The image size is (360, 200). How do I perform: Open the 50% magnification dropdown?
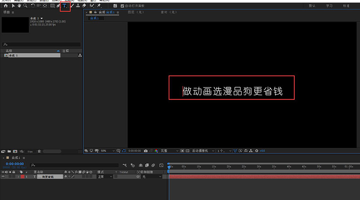coord(108,151)
